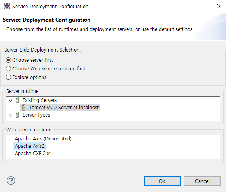Viewport: 226px width, 192px height.
Task: Choose Apache CXF 2.x runtime
Action: [x=32, y=154]
